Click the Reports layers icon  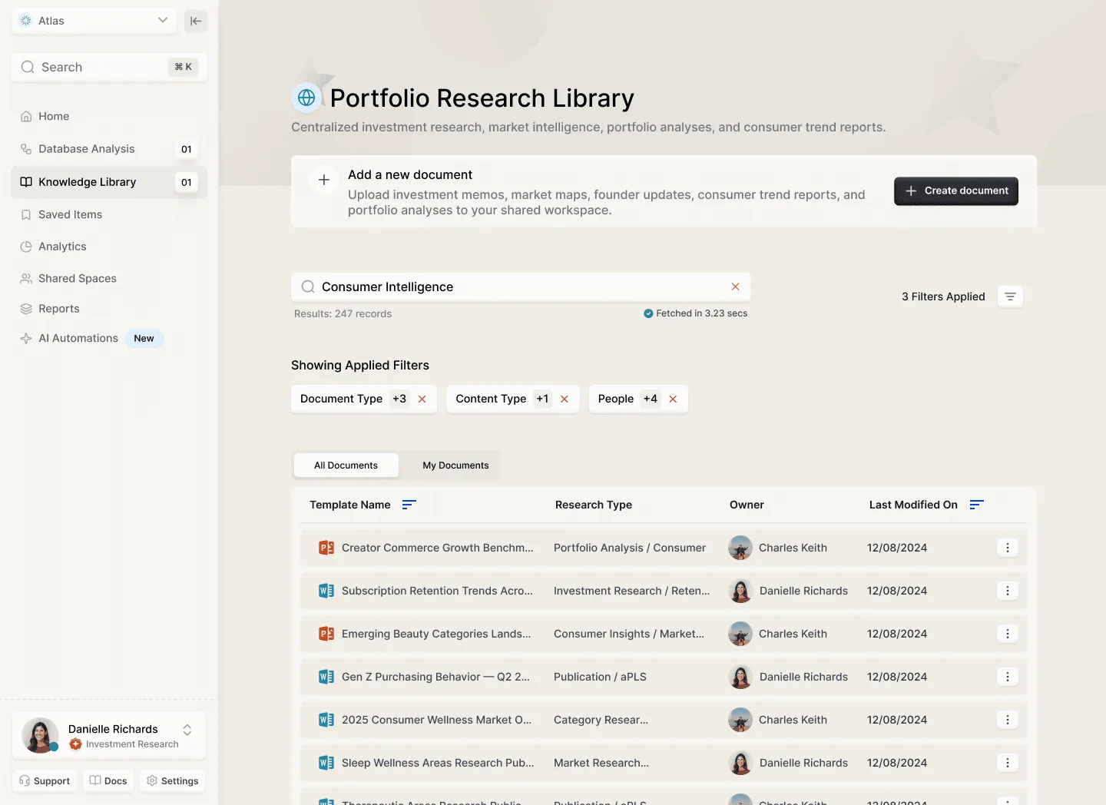[x=26, y=309]
